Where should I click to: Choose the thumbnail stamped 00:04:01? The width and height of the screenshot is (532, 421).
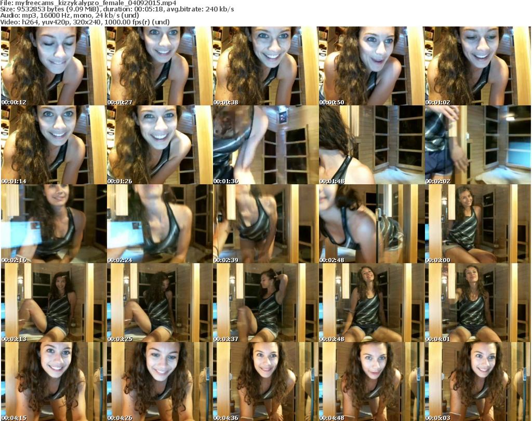pos(478,303)
